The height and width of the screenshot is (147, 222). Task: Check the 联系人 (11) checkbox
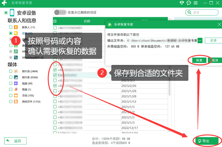point(10,27)
